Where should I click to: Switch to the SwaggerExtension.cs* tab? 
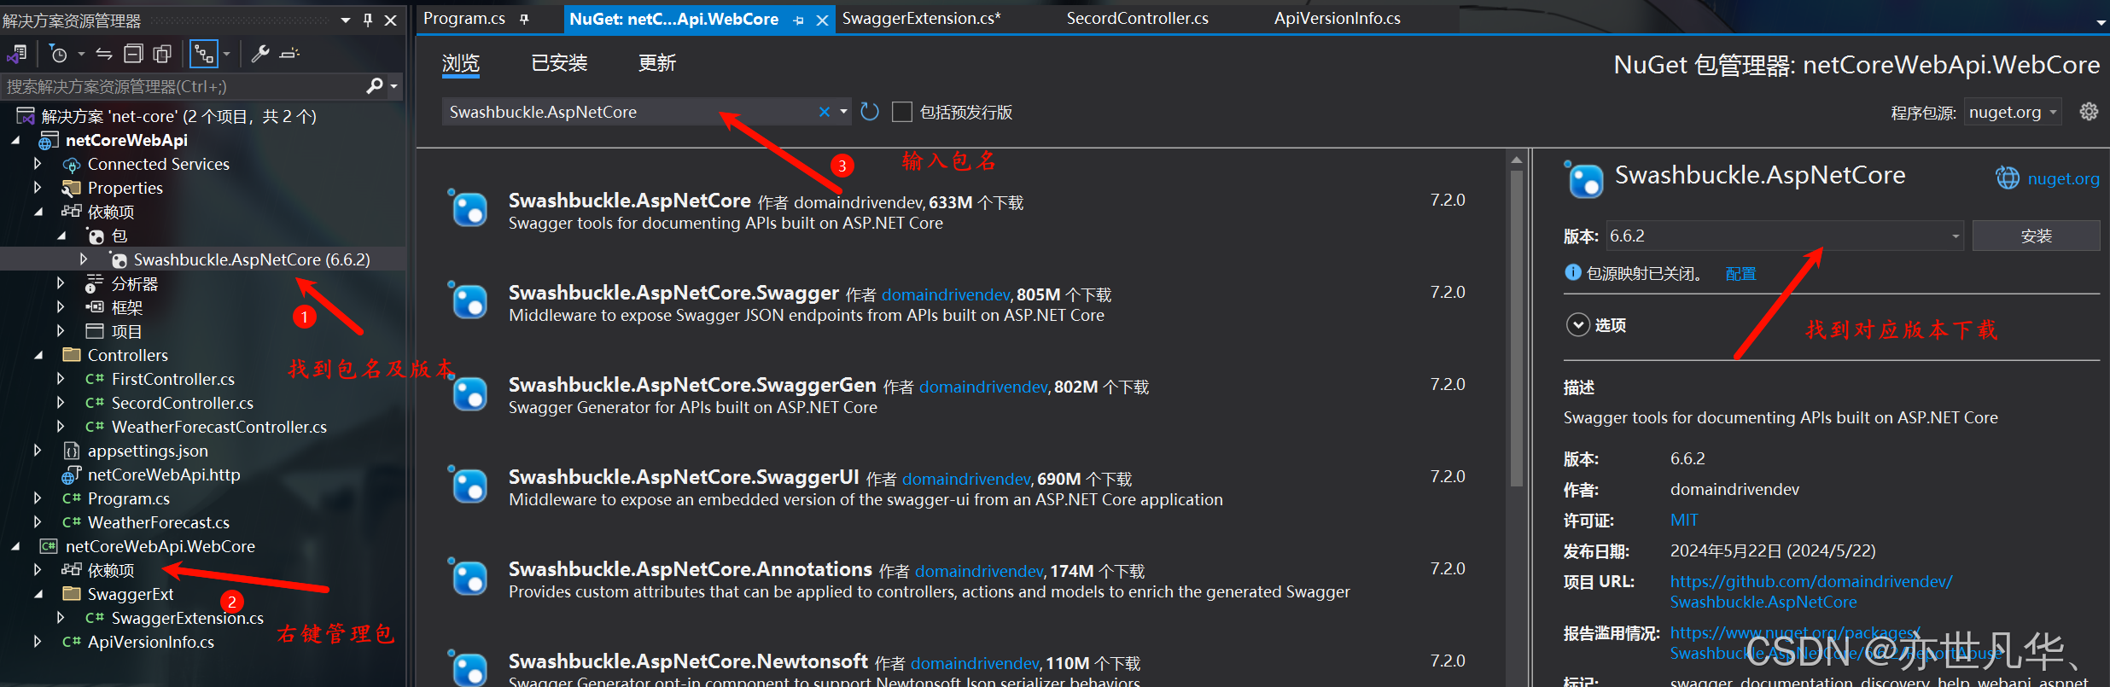click(x=921, y=18)
